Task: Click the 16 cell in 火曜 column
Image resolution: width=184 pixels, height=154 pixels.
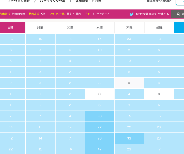Action: (x=70, y=149)
